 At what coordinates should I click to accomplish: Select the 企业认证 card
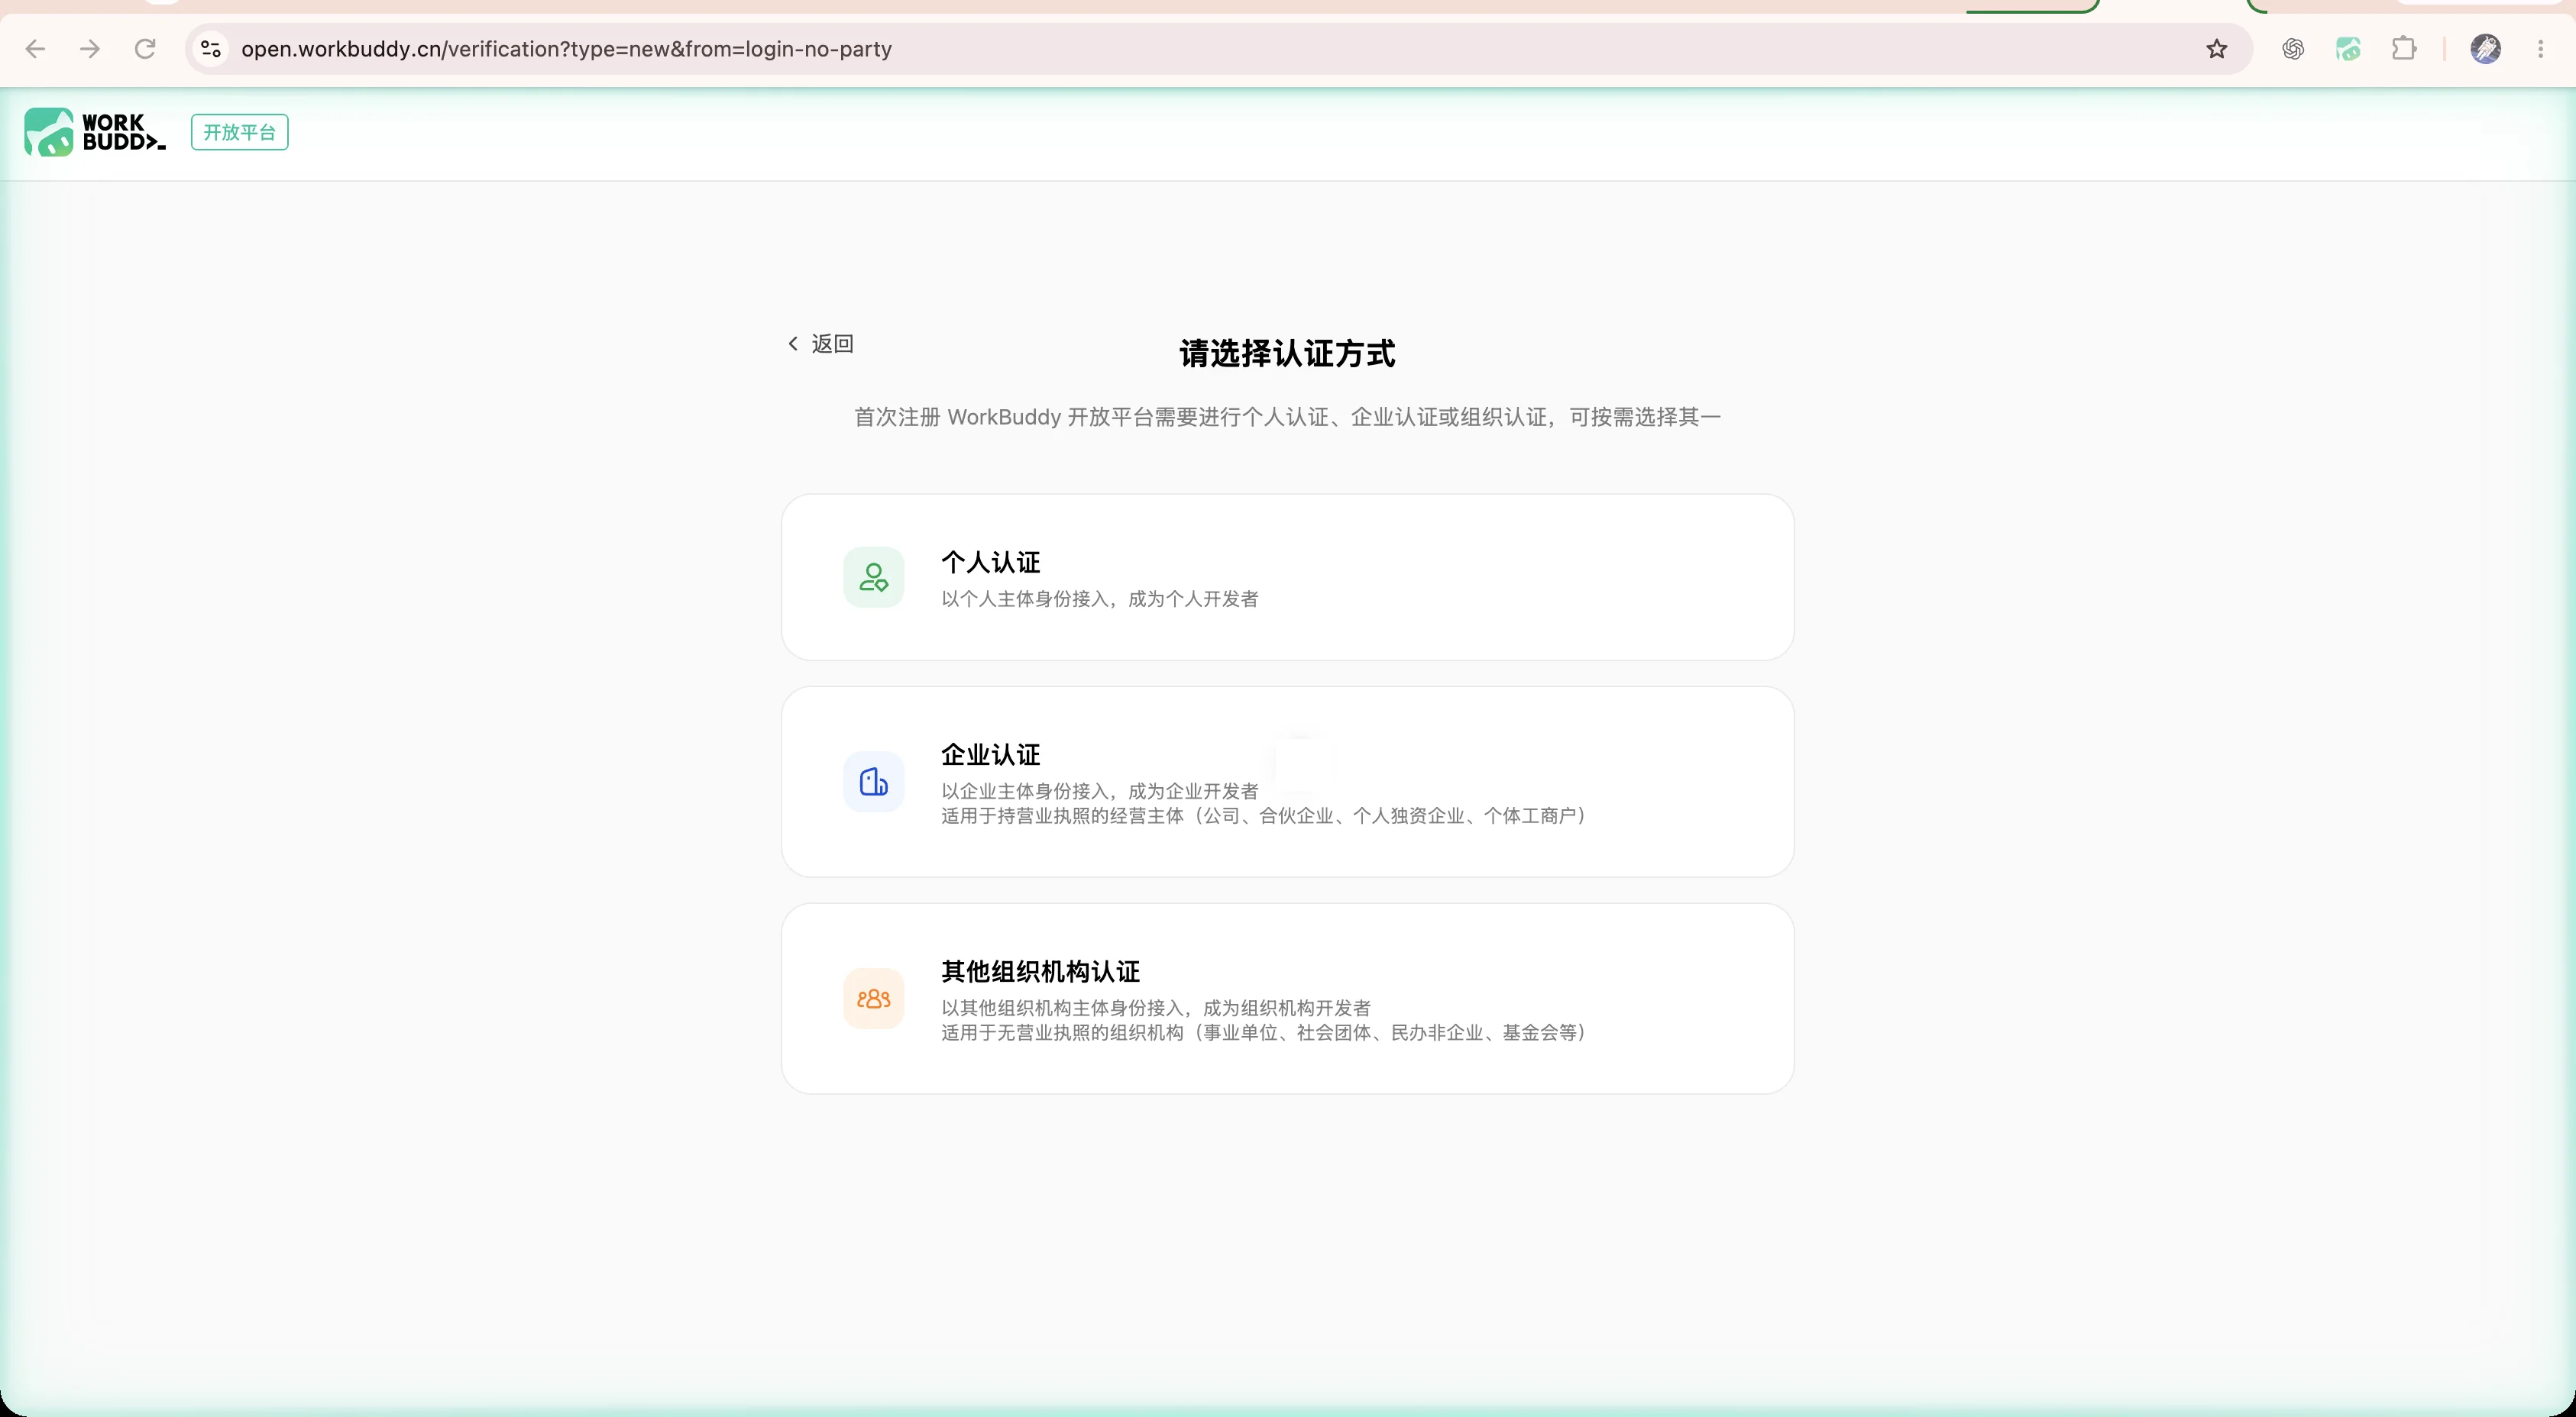coord(1287,782)
